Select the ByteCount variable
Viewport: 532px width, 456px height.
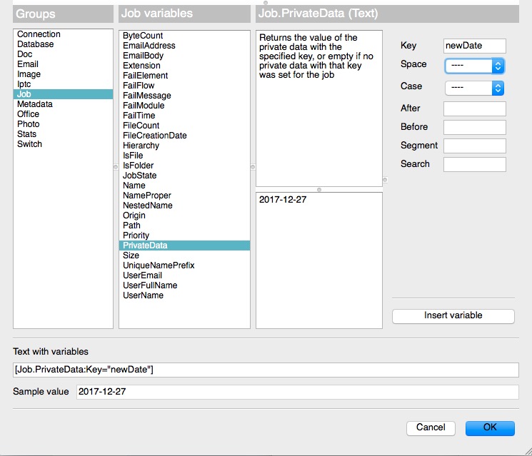click(x=184, y=36)
